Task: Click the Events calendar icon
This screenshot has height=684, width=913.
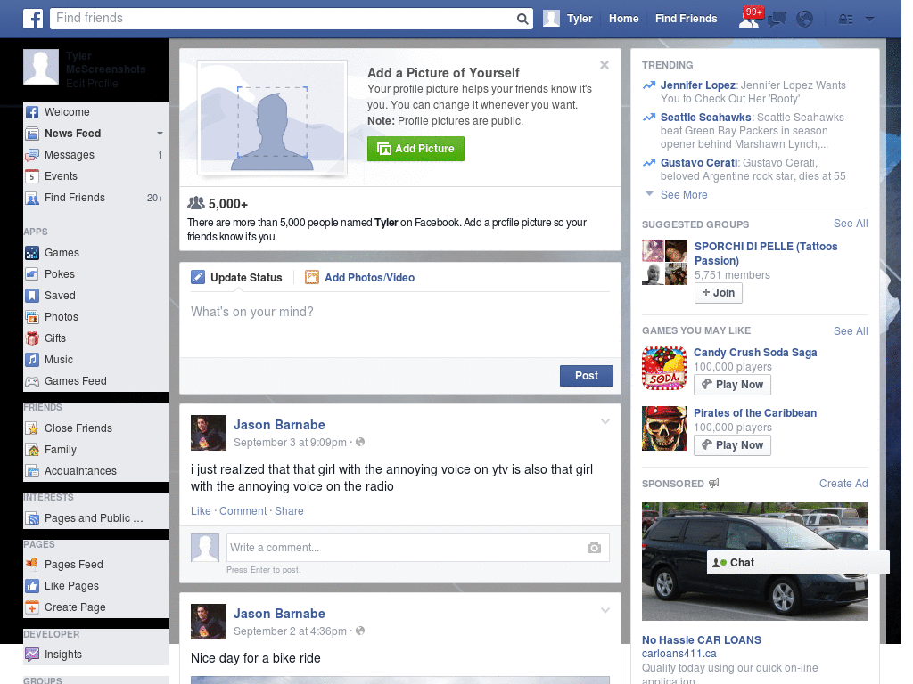Action: pyautogui.click(x=32, y=176)
